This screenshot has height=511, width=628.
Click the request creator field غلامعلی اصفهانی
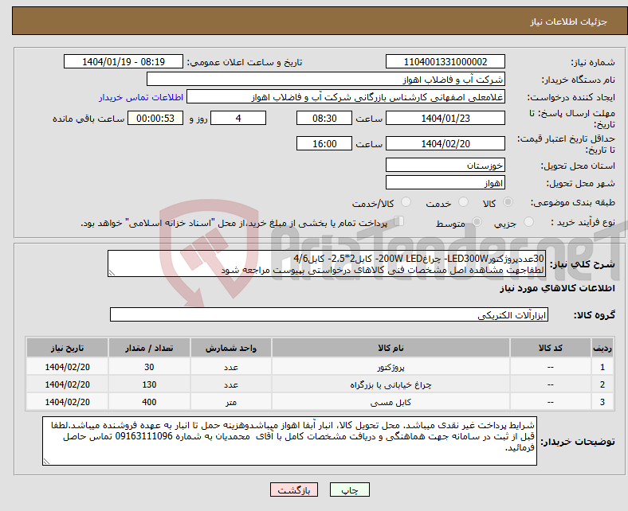coord(345,97)
